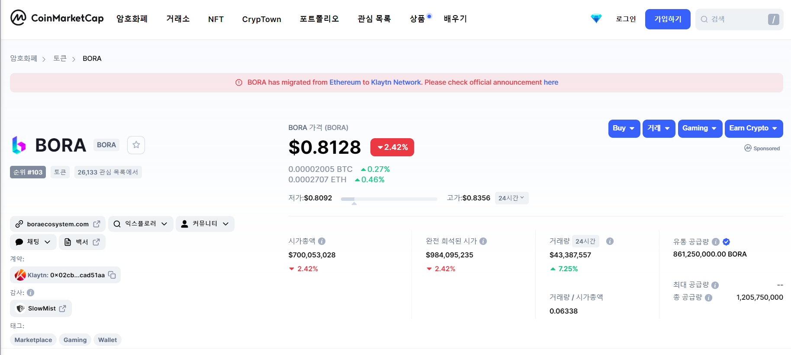Click the low-high price range slider

[x=389, y=199]
